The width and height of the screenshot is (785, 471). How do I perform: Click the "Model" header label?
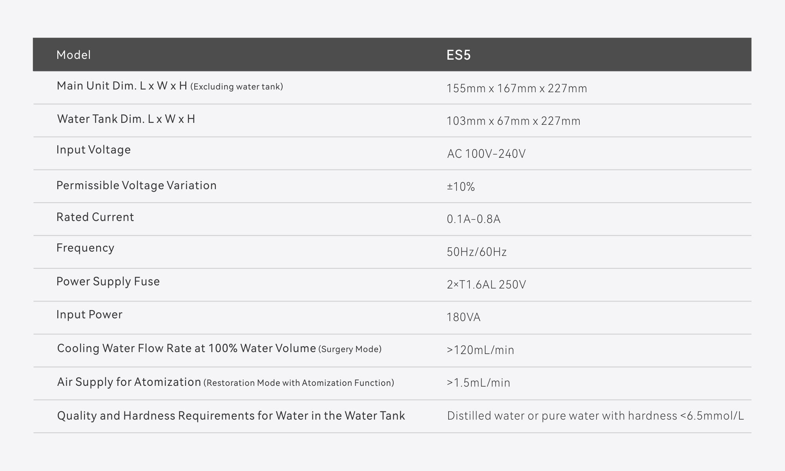[73, 55]
